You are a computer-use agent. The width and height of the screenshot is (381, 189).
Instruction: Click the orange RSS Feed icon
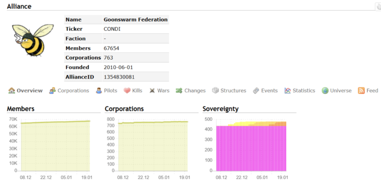tap(361, 91)
